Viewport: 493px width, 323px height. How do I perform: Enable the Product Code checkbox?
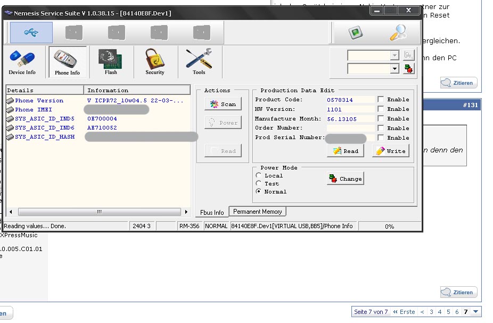pos(381,100)
